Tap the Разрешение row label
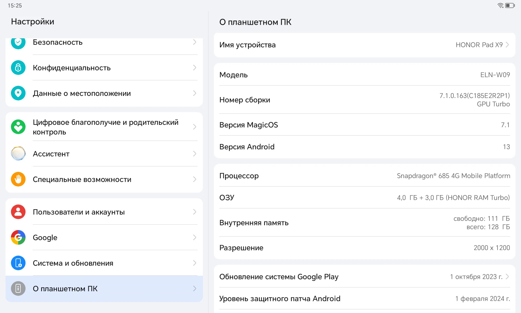521x313 pixels. (x=241, y=248)
